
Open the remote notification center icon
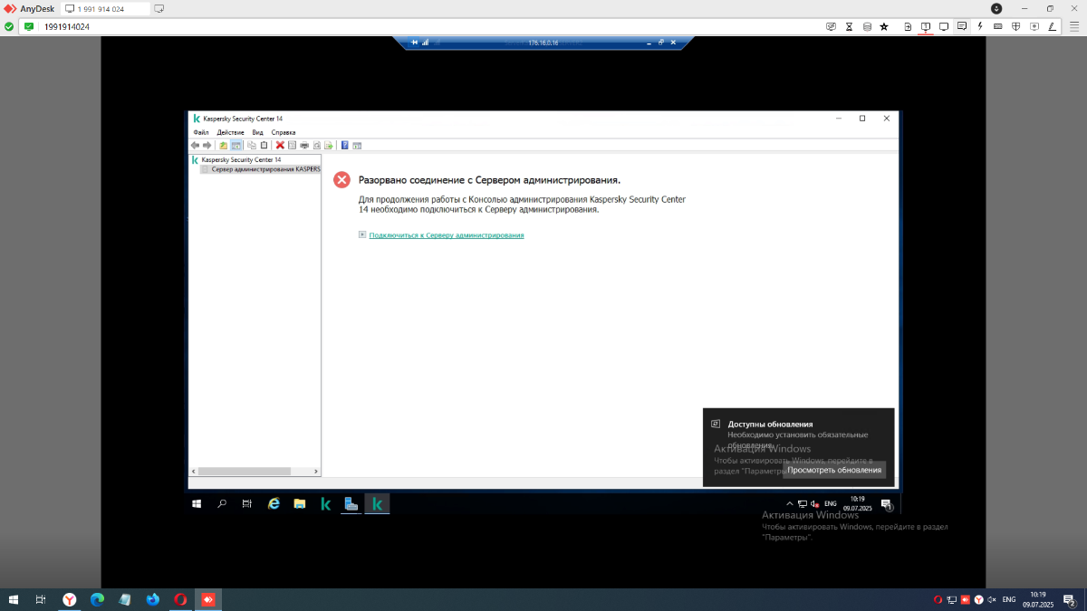pyautogui.click(x=886, y=504)
